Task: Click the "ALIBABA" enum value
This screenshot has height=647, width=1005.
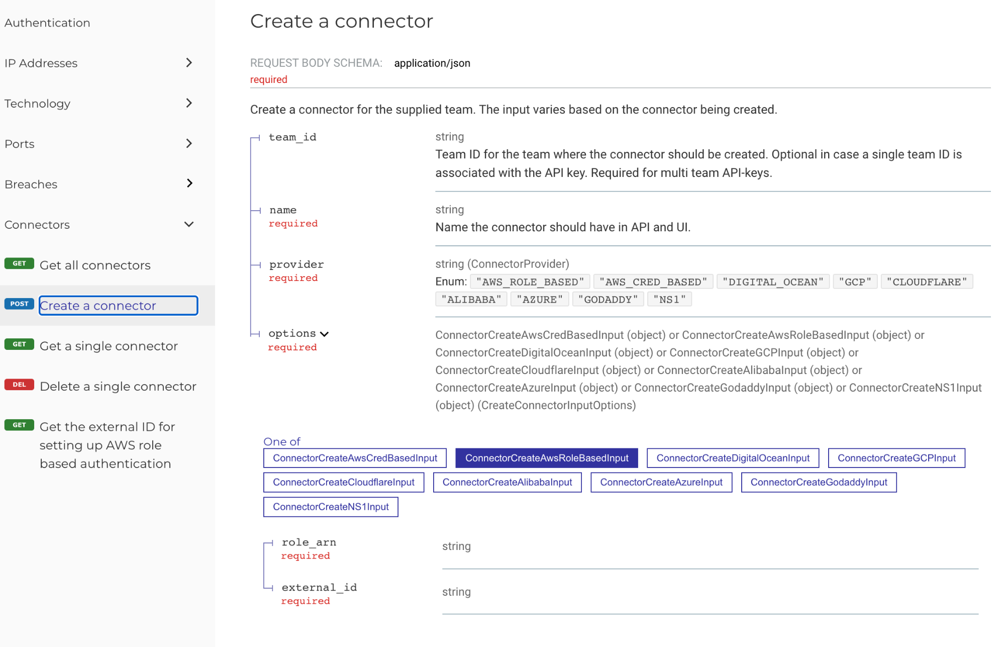Action: coord(471,299)
